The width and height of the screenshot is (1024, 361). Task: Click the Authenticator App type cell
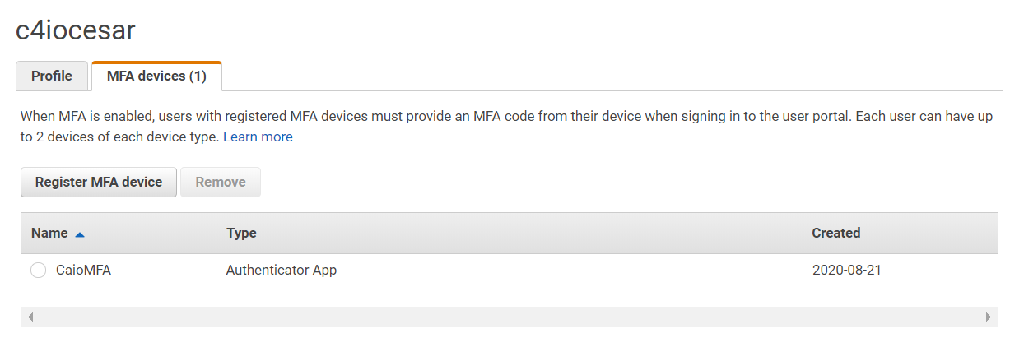coord(281,270)
